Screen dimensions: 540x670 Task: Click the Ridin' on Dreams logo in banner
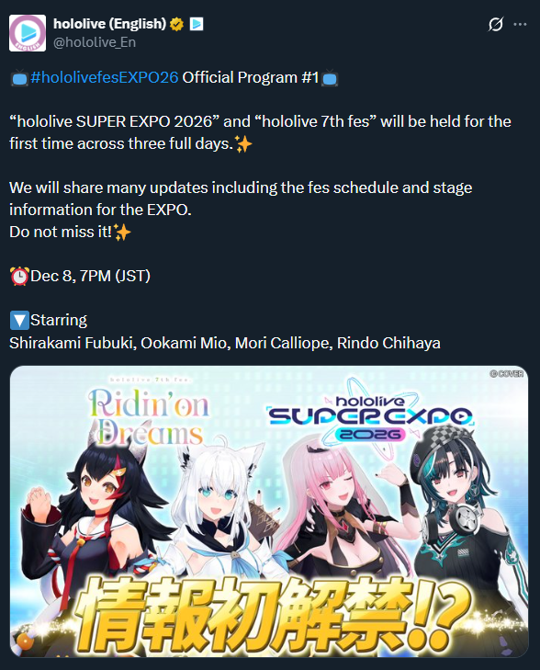(149, 416)
